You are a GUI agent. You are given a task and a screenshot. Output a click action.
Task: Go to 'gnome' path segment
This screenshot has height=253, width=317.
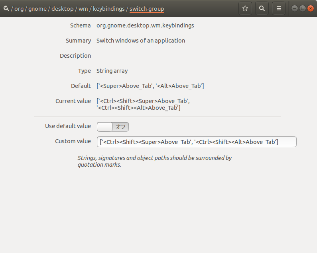pos(37,9)
